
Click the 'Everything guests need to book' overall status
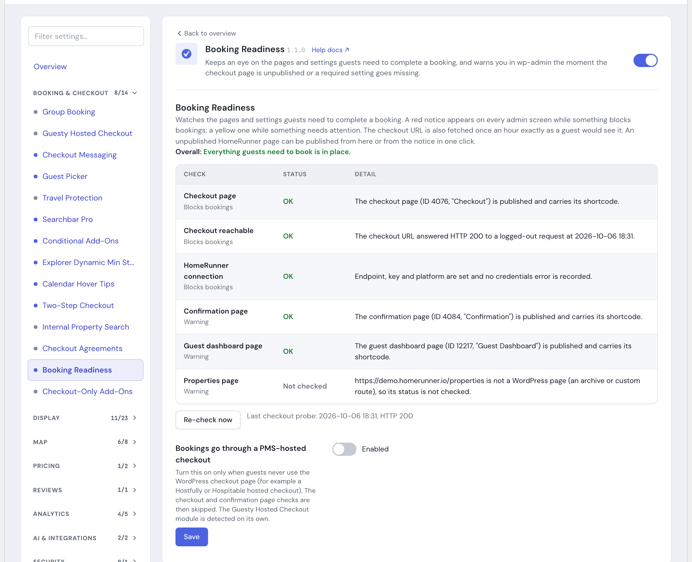277,152
